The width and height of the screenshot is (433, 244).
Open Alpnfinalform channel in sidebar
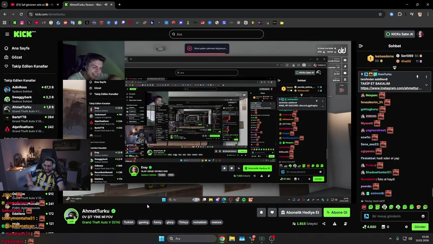(29, 129)
